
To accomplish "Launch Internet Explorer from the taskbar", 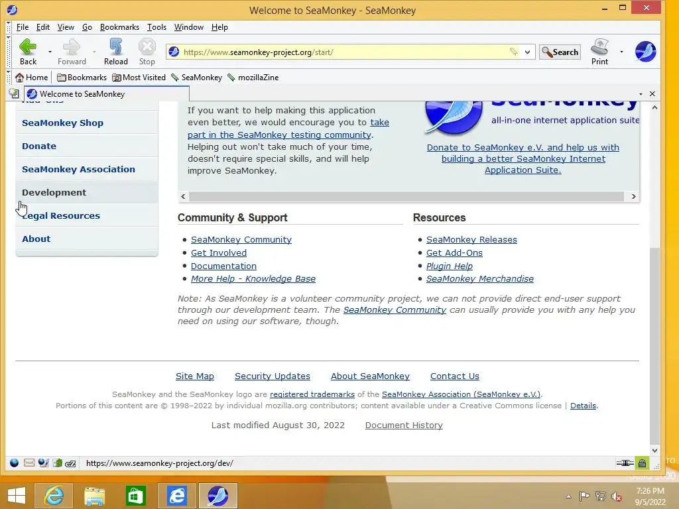I will (54, 496).
